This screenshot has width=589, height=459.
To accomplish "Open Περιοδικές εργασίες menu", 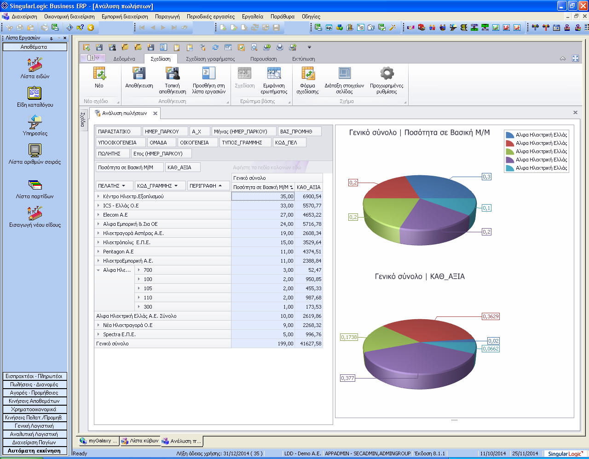I will click(211, 17).
